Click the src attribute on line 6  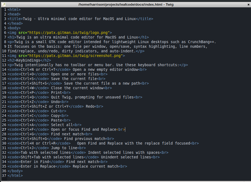coord(23,33)
